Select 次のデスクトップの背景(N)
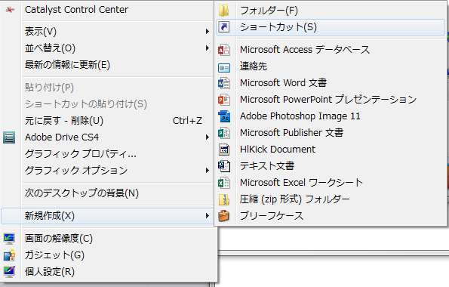This screenshot has width=449, height=287. tap(107, 193)
